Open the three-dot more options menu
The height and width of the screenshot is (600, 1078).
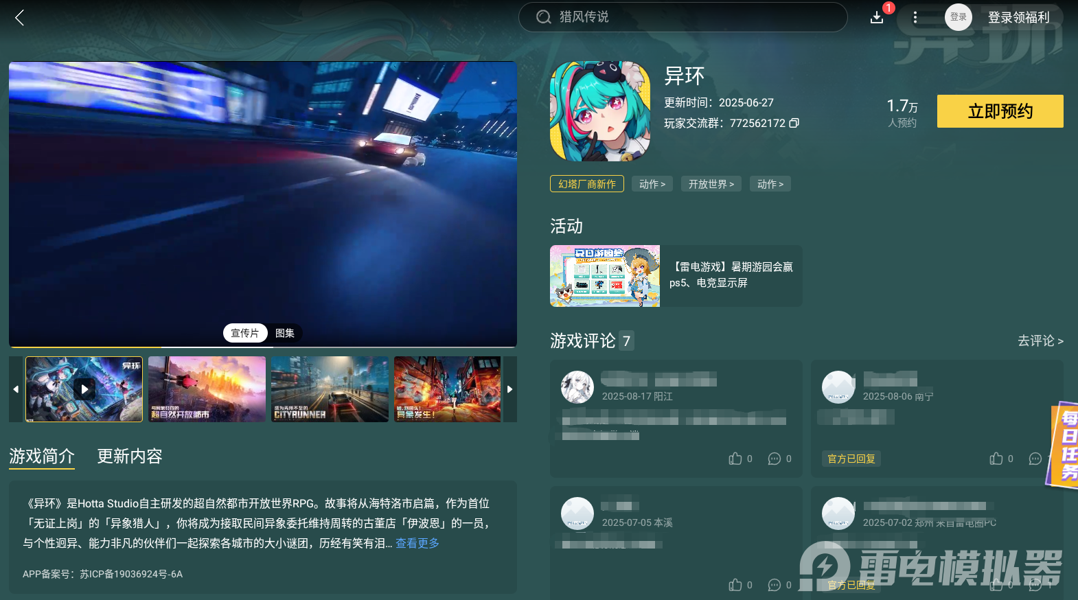pos(915,17)
